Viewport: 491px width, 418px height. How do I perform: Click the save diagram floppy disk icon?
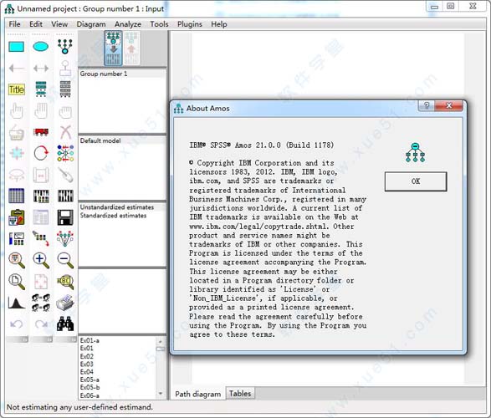(65, 217)
